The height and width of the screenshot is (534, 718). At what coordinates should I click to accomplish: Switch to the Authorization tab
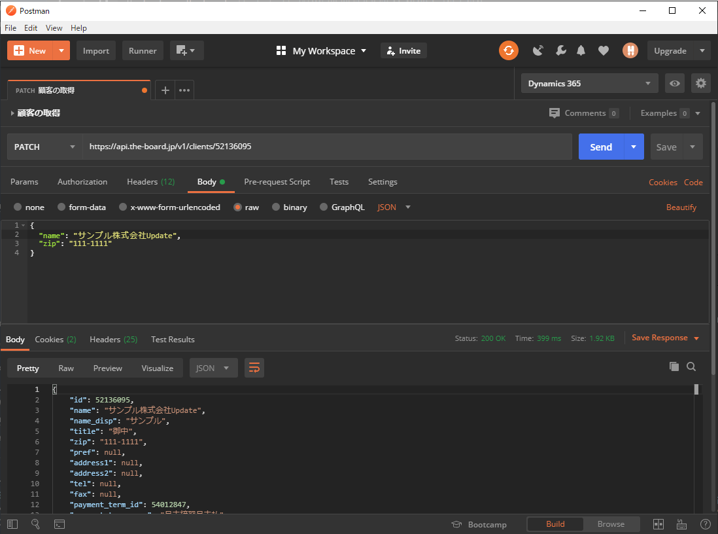(82, 182)
